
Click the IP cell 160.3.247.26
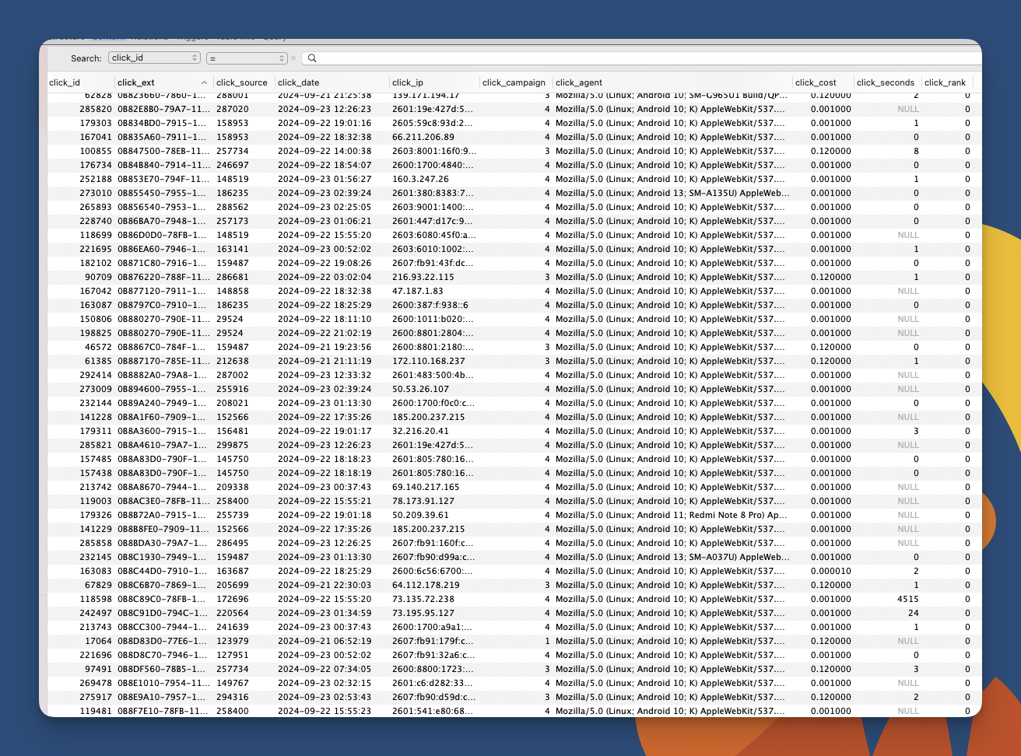(420, 179)
